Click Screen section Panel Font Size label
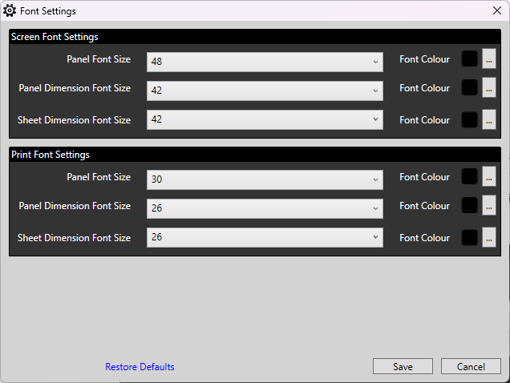The width and height of the screenshot is (510, 383). [99, 59]
